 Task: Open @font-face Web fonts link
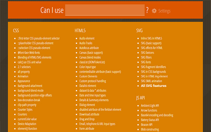[29, 52]
